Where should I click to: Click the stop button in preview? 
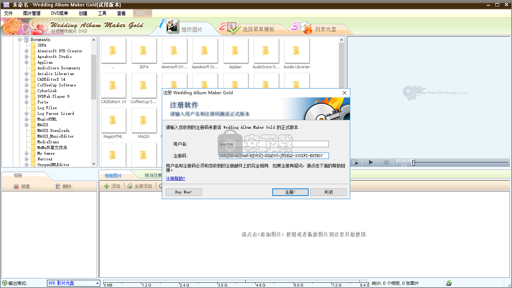[386, 162]
